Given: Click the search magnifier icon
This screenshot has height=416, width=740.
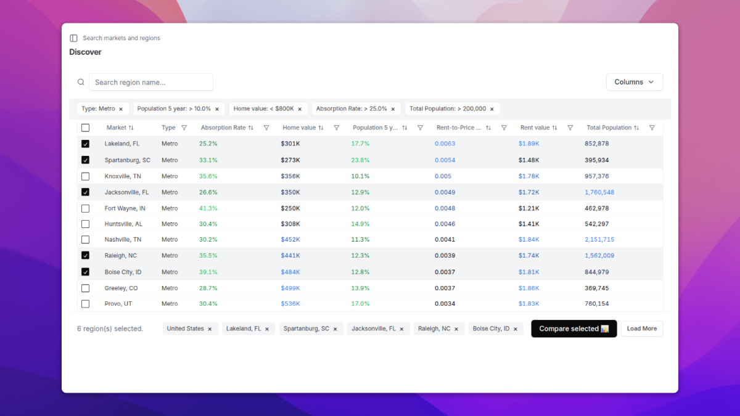Looking at the screenshot, I should tap(81, 82).
